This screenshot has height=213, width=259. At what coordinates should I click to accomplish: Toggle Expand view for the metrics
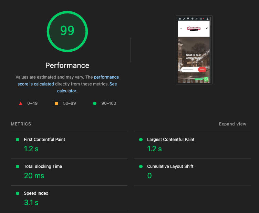coord(232,124)
